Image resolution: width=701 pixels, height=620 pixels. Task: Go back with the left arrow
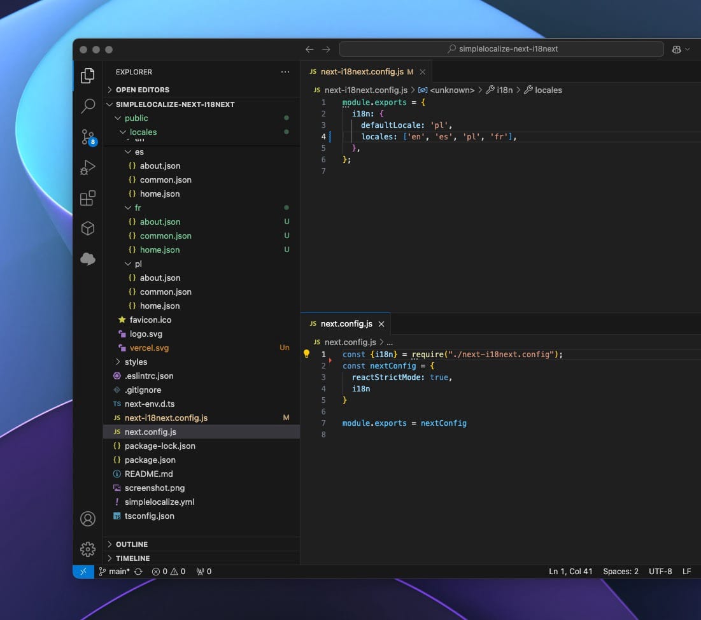click(x=309, y=49)
